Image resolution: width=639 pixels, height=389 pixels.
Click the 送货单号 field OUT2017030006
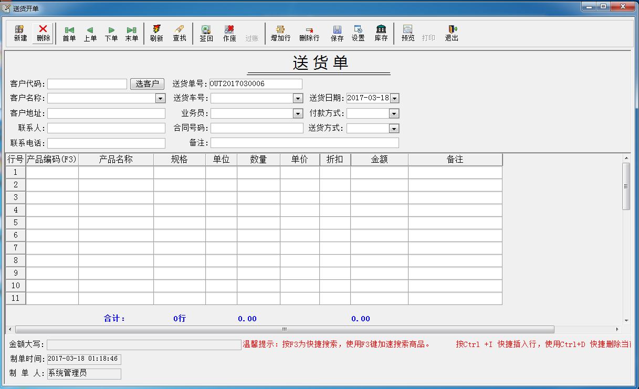coord(256,84)
